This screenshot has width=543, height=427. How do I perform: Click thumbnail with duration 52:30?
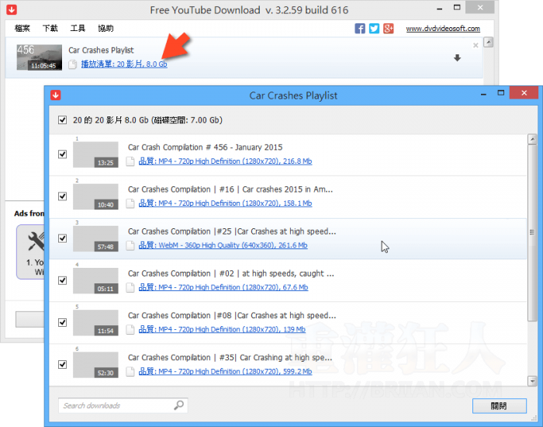click(x=95, y=365)
